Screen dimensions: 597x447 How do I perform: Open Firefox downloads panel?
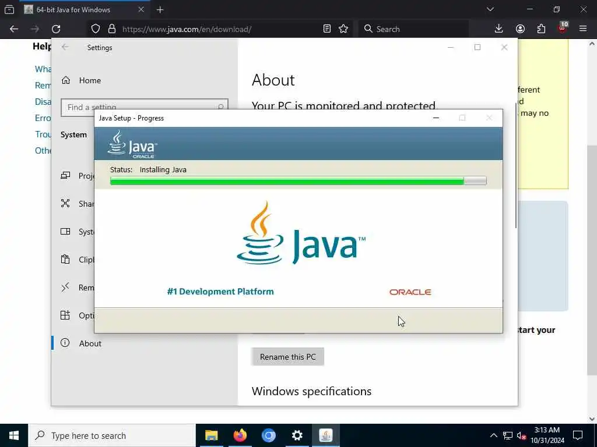point(499,29)
